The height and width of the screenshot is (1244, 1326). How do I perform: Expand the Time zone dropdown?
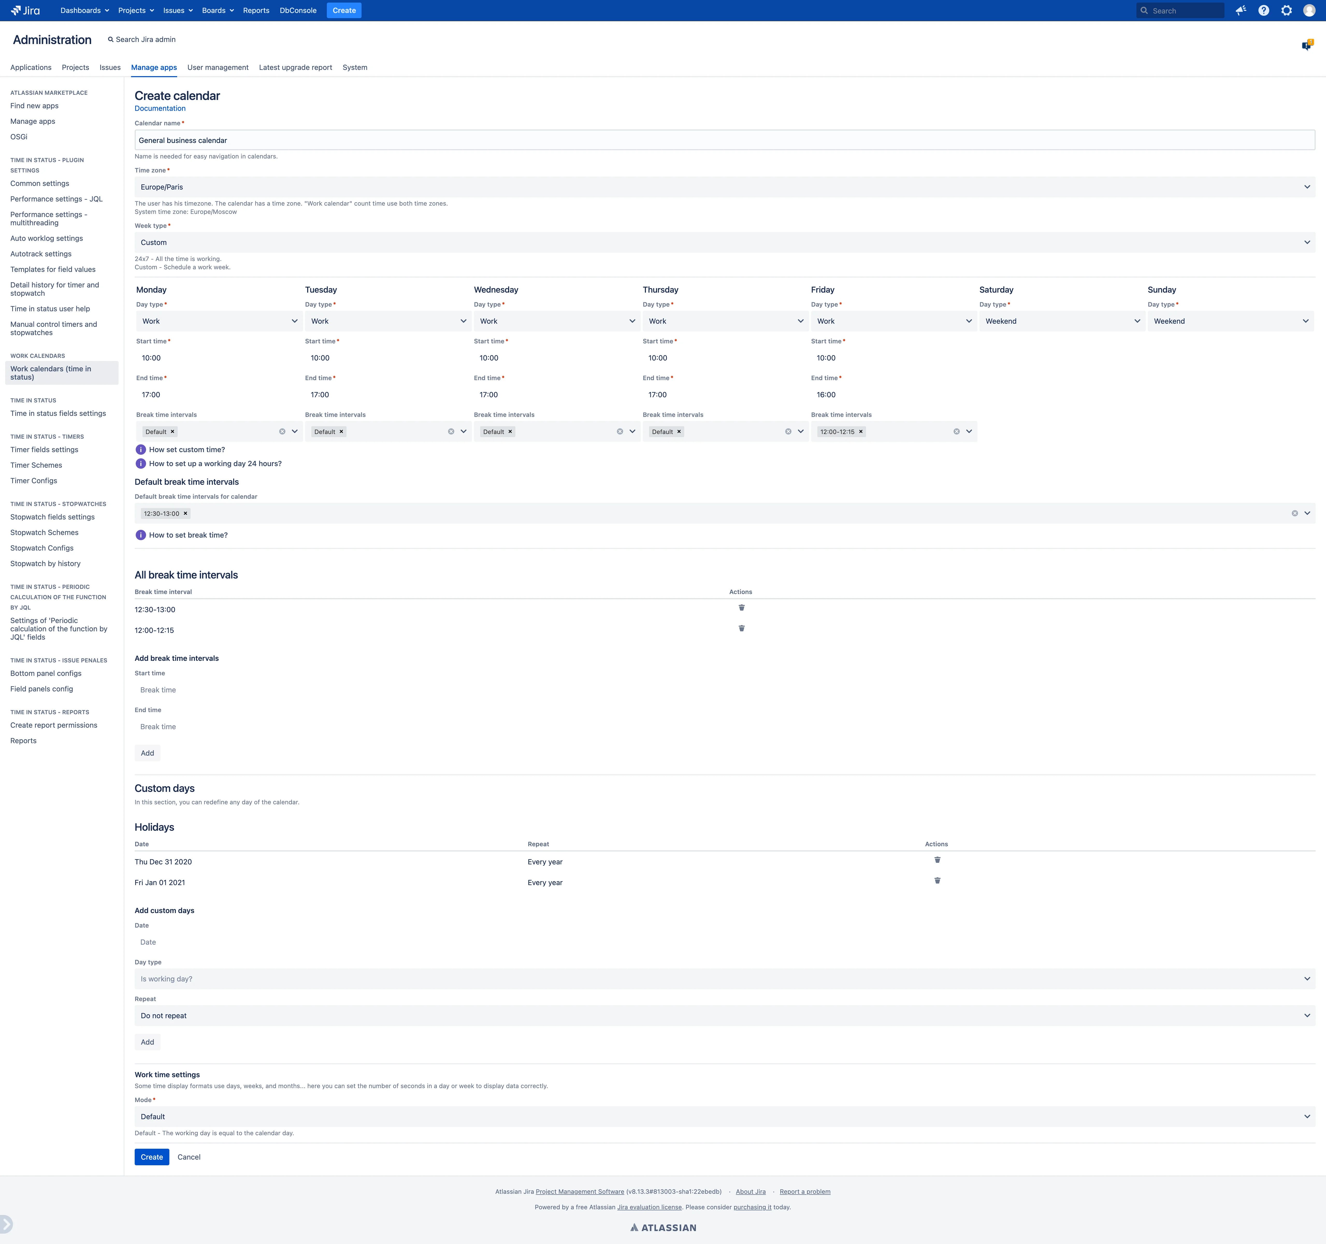pyautogui.click(x=724, y=187)
